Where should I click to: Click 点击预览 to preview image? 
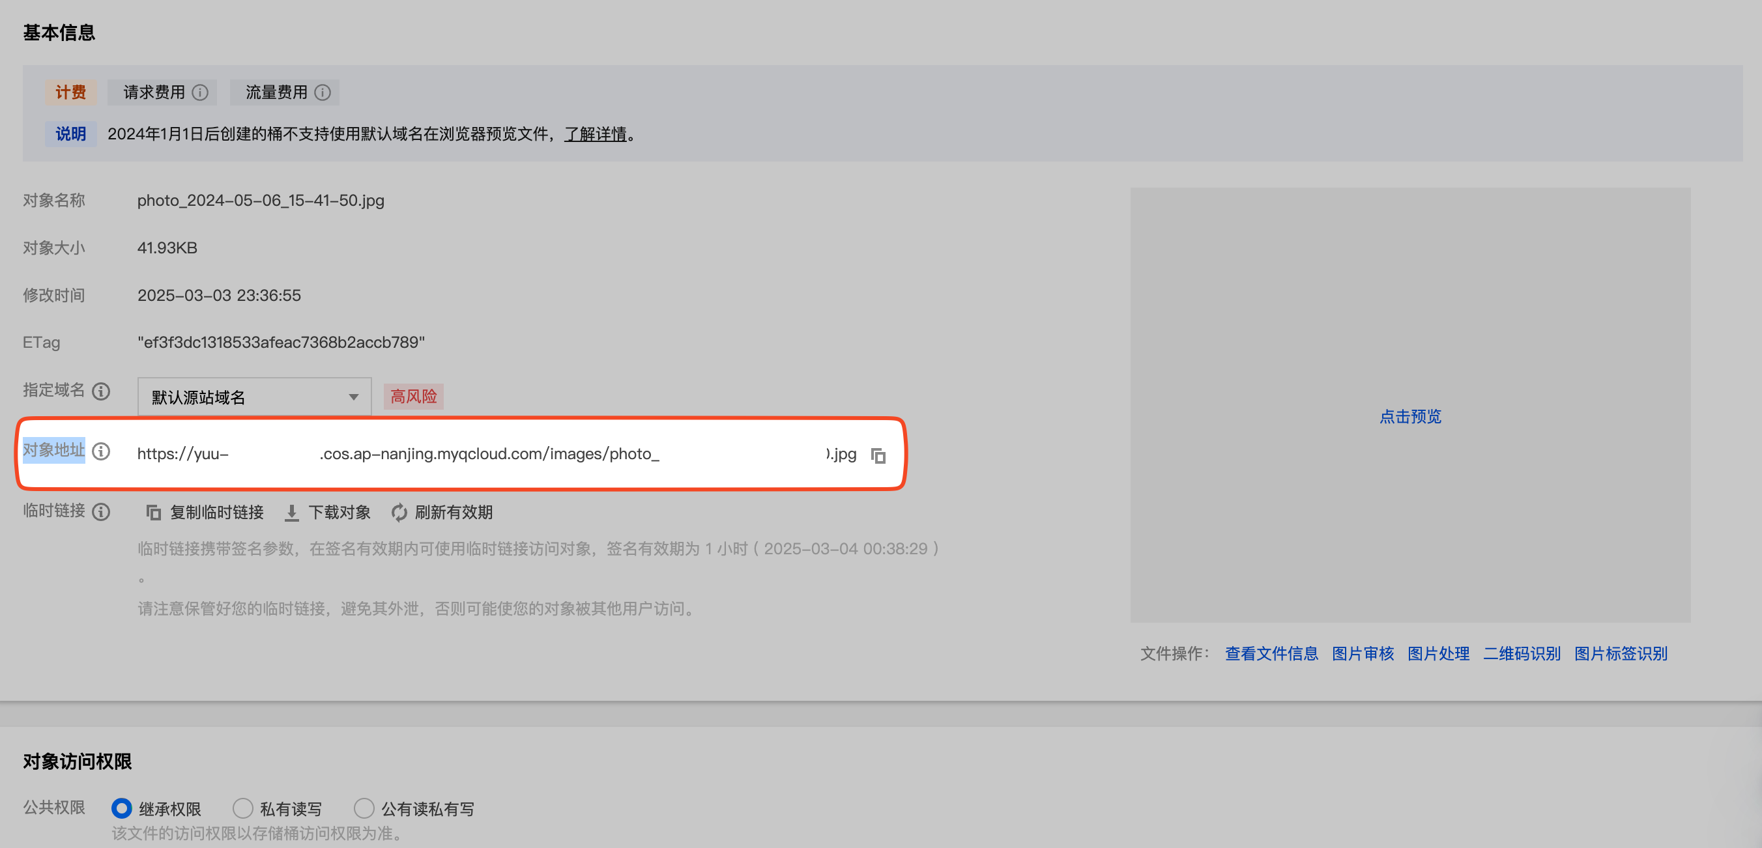(x=1409, y=416)
